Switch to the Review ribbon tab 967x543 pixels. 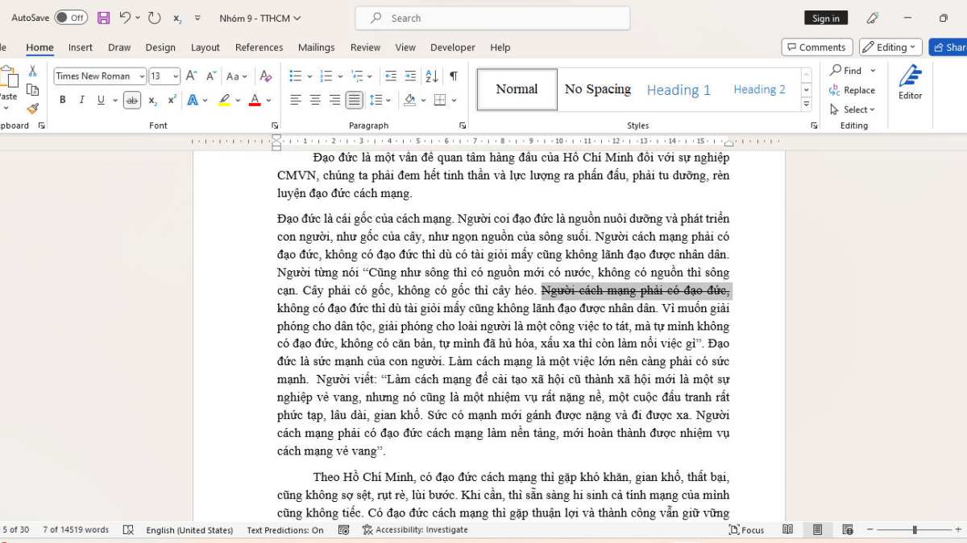365,47
